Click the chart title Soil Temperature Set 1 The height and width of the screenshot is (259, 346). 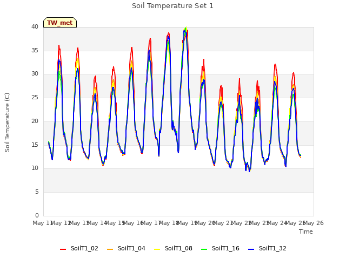tap(173, 6)
